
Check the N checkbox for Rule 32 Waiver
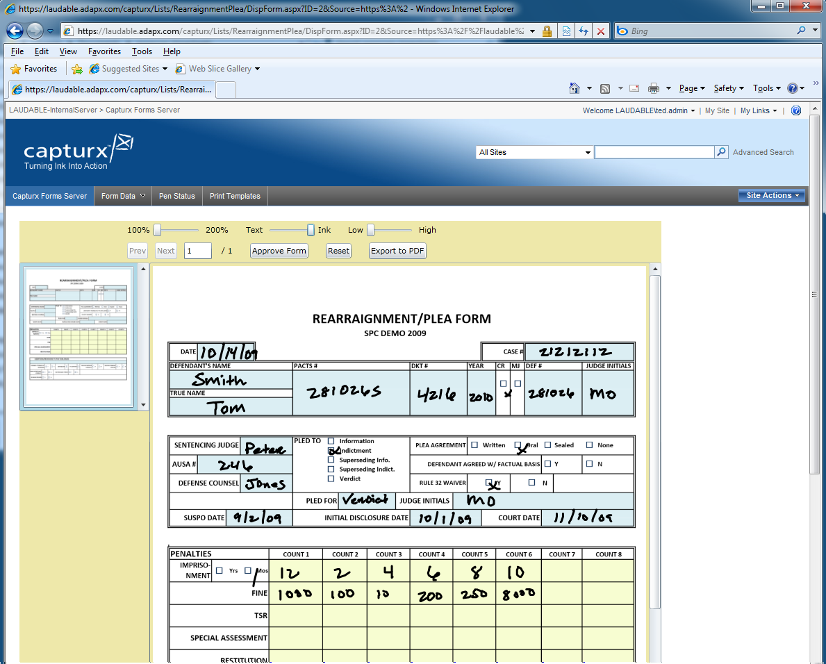click(531, 482)
